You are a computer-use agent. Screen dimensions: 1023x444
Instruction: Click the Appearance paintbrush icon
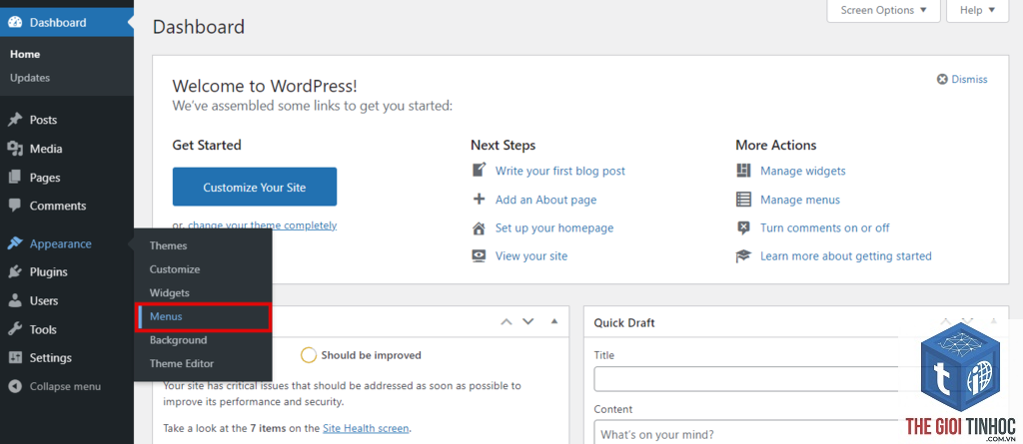[x=14, y=243]
